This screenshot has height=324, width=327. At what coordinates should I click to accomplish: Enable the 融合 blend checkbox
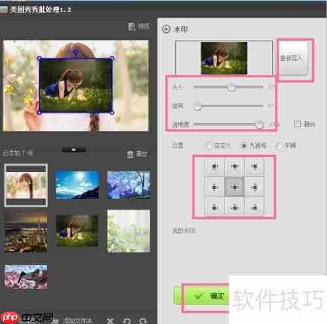297,124
